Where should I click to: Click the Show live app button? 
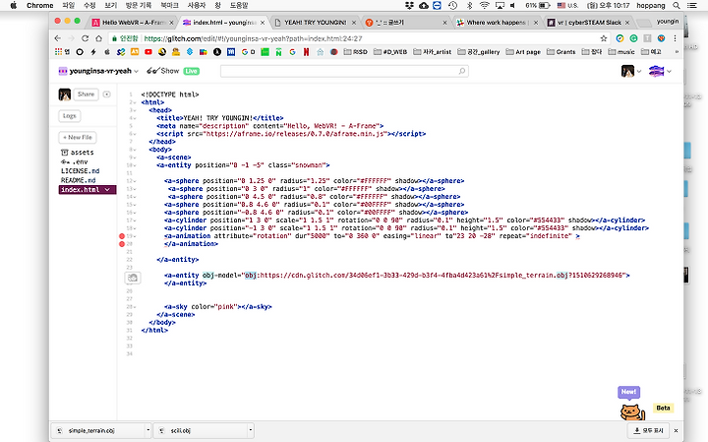pos(163,71)
